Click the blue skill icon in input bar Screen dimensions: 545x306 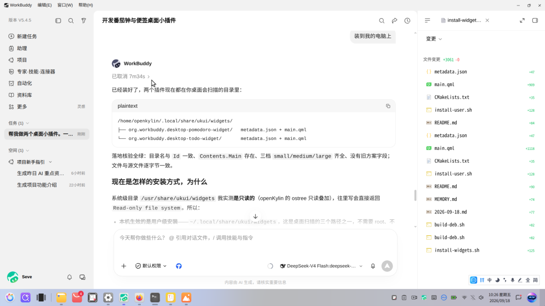pyautogui.click(x=179, y=266)
